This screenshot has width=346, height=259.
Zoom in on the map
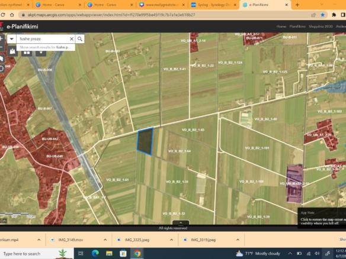click(x=1, y=38)
